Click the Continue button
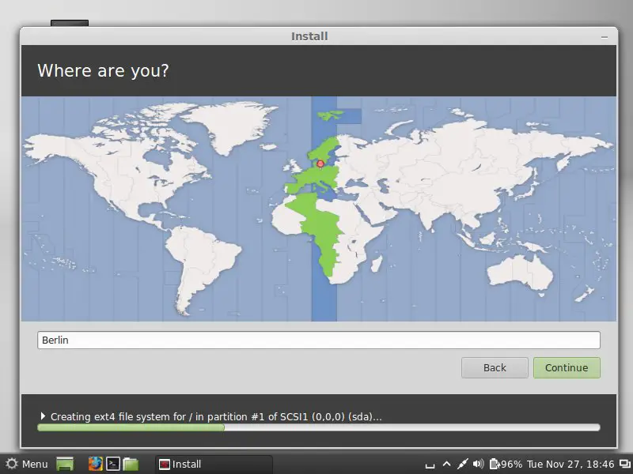The width and height of the screenshot is (633, 474). tap(567, 367)
